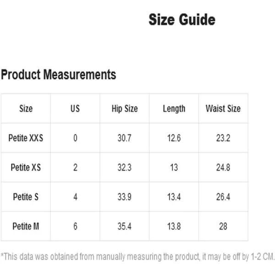Select the Size column header
The height and width of the screenshot is (275, 275).
(x=26, y=108)
